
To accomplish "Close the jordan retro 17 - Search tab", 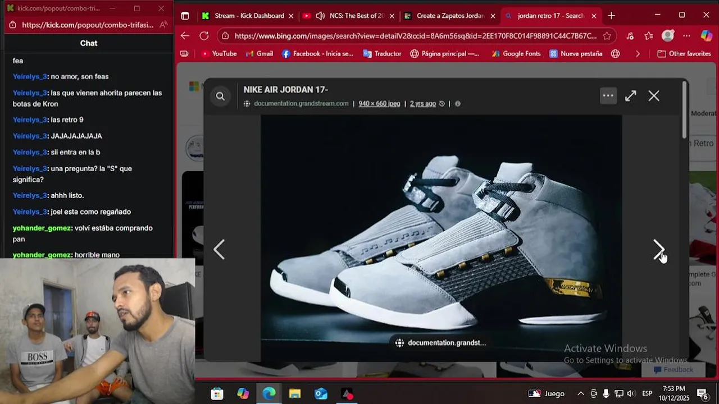I will click(x=594, y=16).
